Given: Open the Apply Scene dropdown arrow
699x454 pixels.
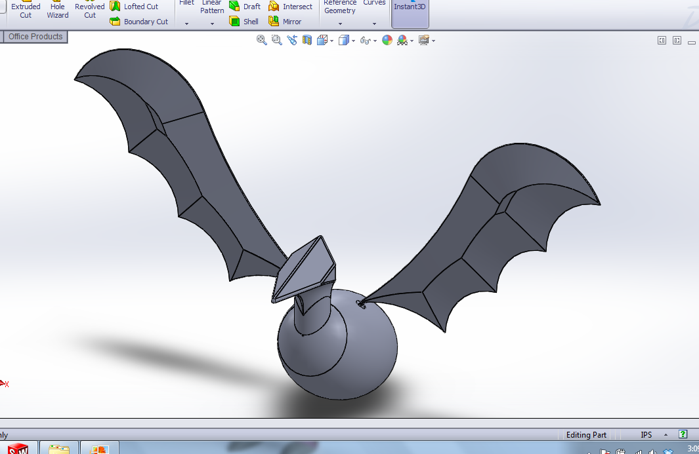Looking at the screenshot, I should [x=412, y=41].
